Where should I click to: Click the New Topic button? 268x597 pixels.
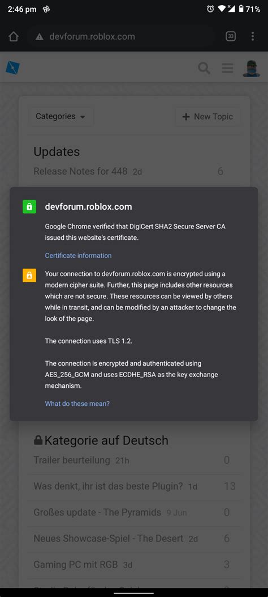pyautogui.click(x=208, y=116)
